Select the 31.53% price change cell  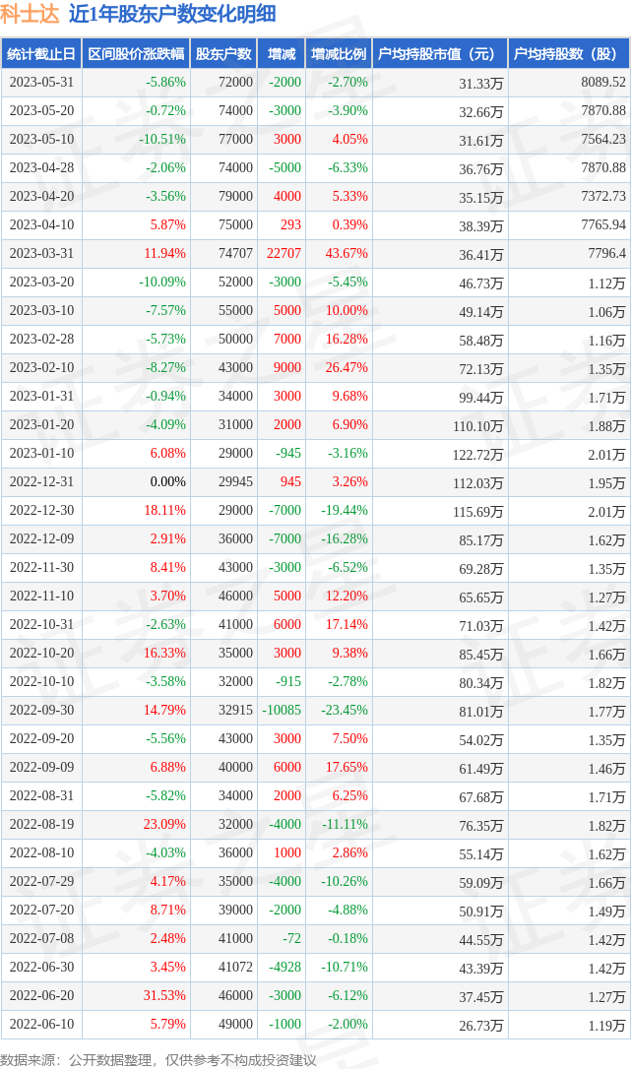point(163,996)
